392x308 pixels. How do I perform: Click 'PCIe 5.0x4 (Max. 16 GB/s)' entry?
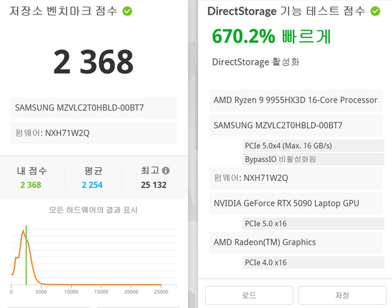(314, 146)
